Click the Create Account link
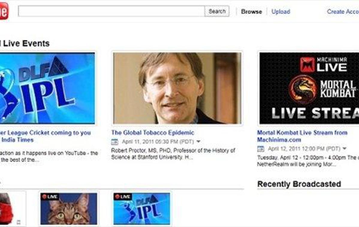The height and width of the screenshot is (227, 359). tap(343, 12)
